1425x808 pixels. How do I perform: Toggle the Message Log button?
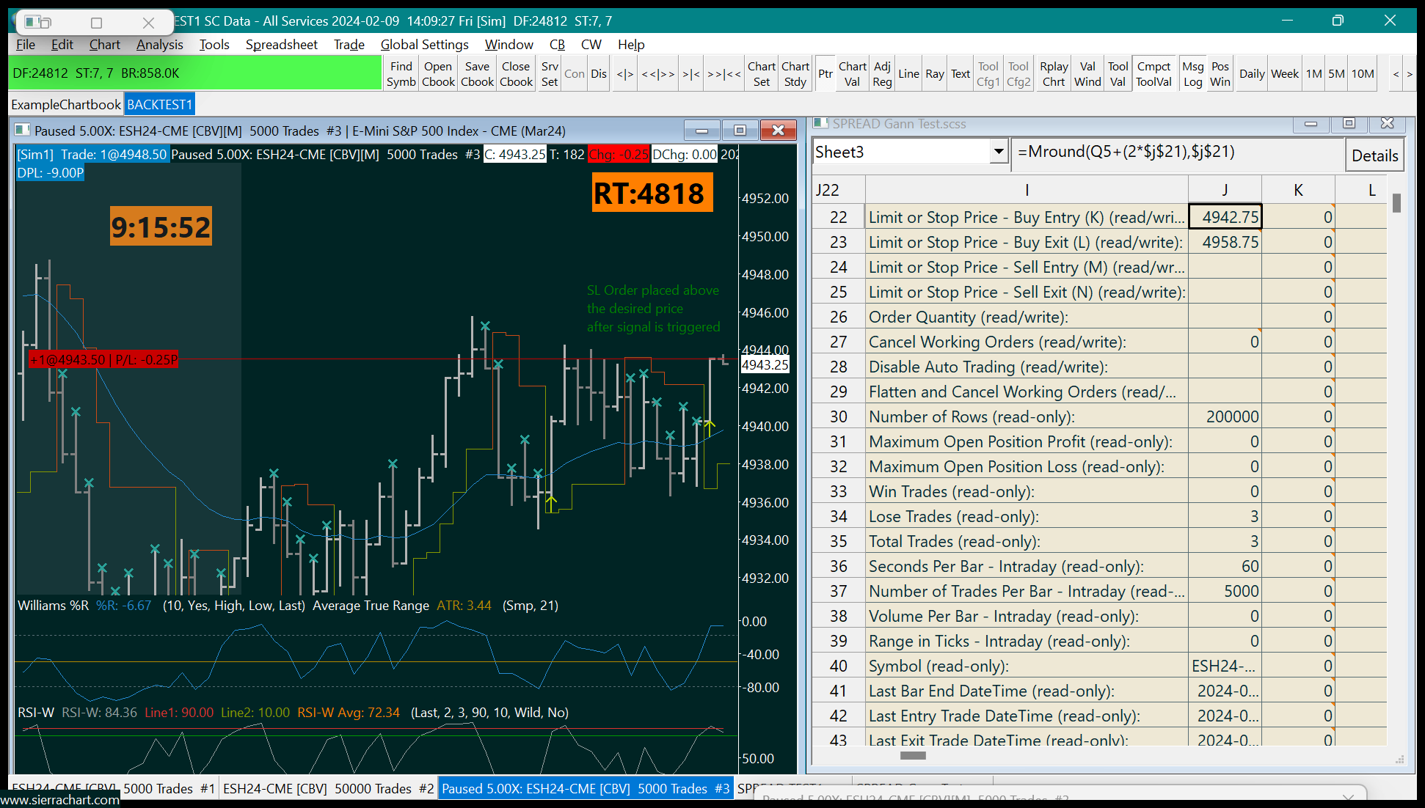click(x=1192, y=74)
